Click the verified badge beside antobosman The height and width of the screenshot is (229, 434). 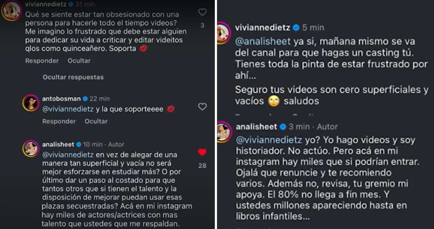[x=85, y=99]
